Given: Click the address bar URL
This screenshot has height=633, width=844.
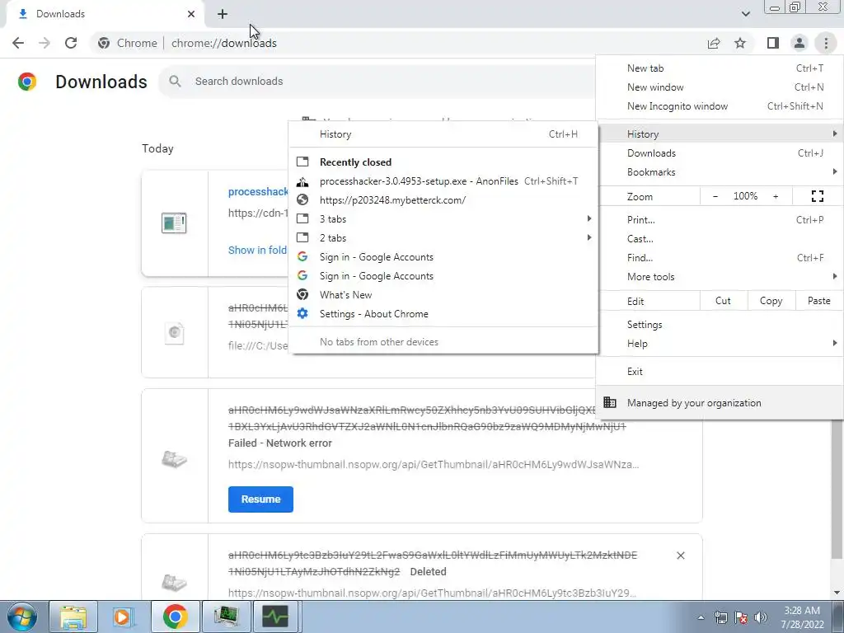Looking at the screenshot, I should coord(224,43).
